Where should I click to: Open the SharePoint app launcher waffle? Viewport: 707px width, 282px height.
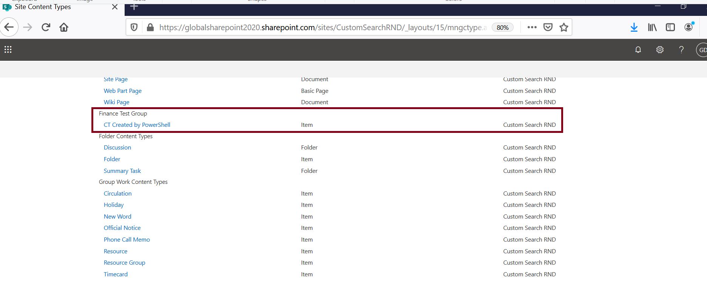click(x=8, y=49)
